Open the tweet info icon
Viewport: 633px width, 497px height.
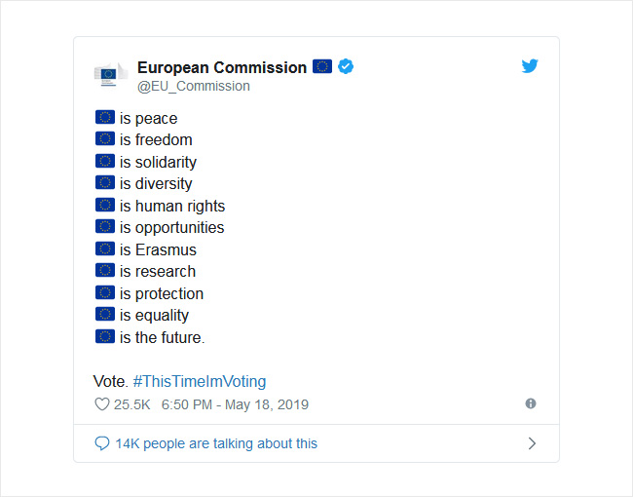[531, 403]
